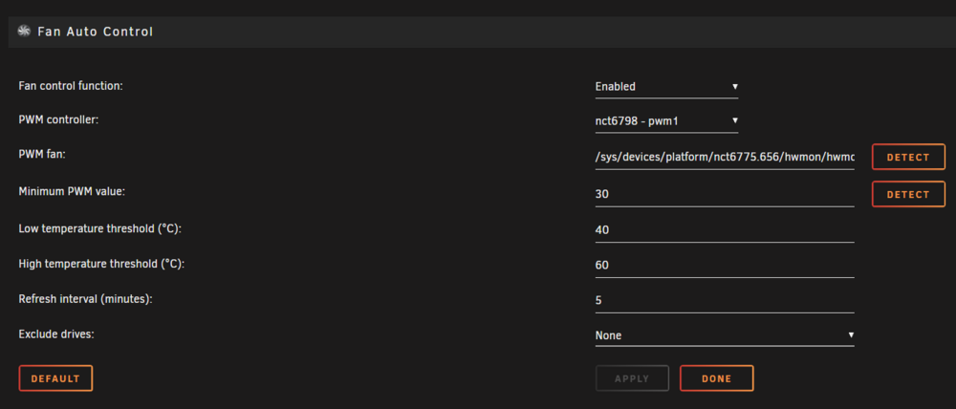Click the DONE button
This screenshot has height=409, width=956.
click(716, 378)
